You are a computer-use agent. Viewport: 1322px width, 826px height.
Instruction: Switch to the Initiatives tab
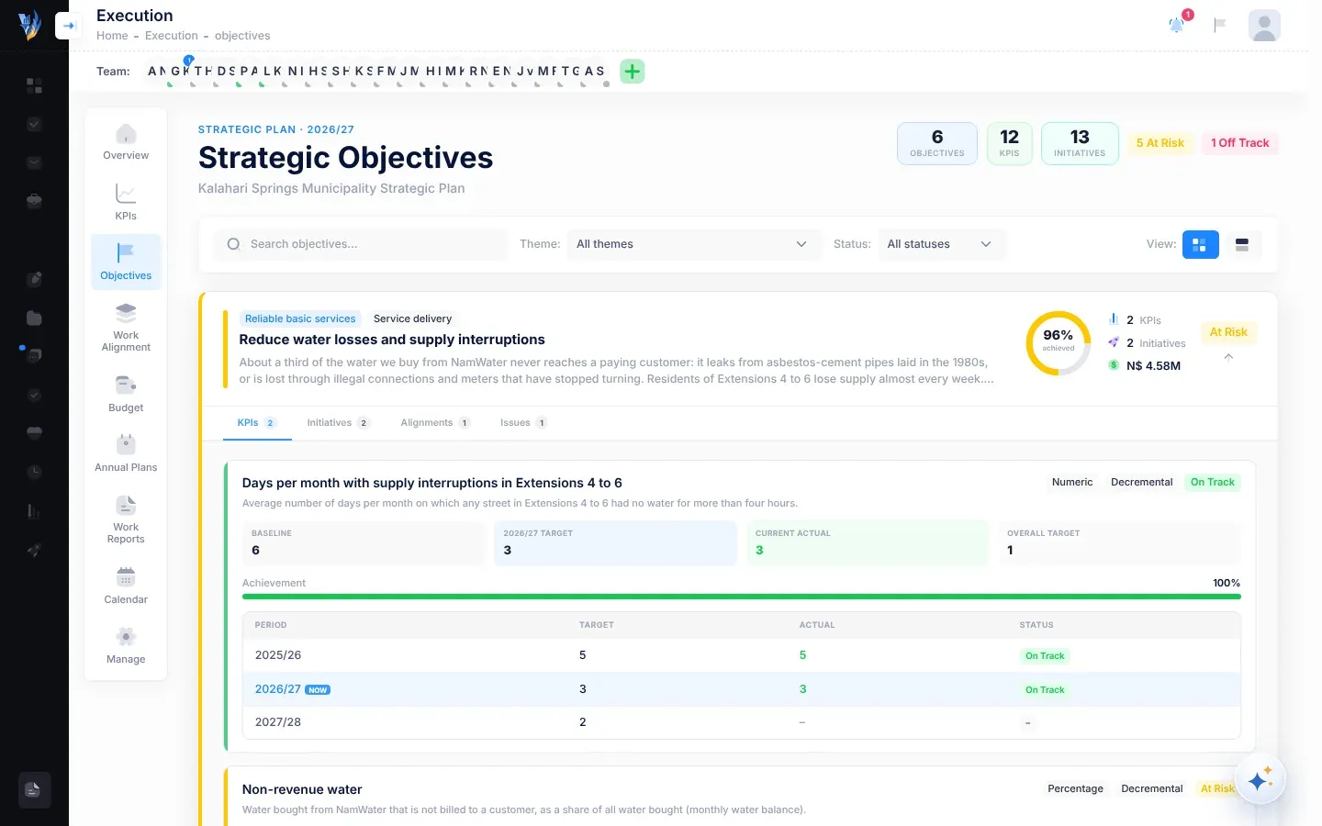tap(338, 423)
